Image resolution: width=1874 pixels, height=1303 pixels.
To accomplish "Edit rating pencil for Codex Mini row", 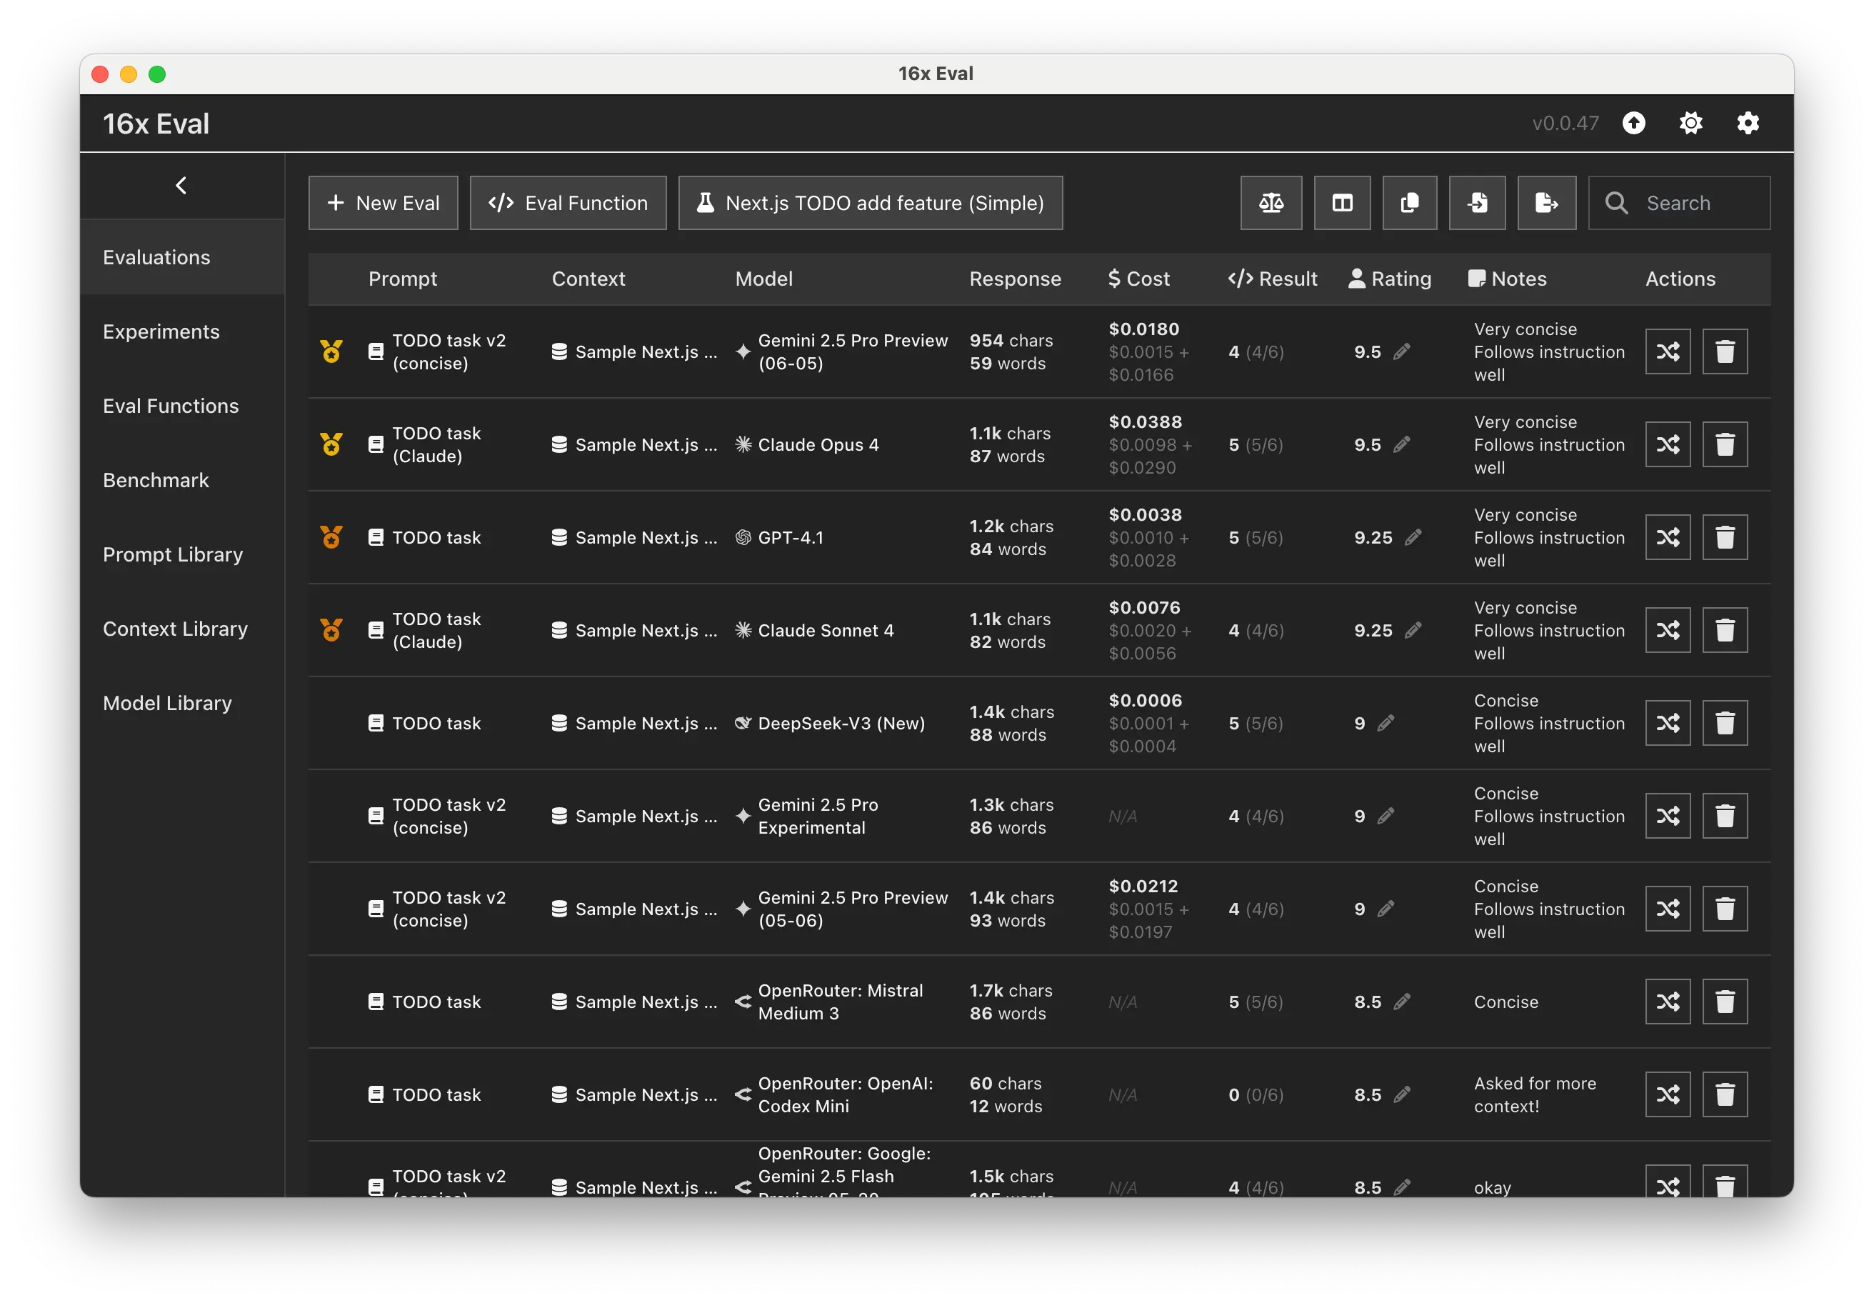I will click(x=1401, y=1095).
